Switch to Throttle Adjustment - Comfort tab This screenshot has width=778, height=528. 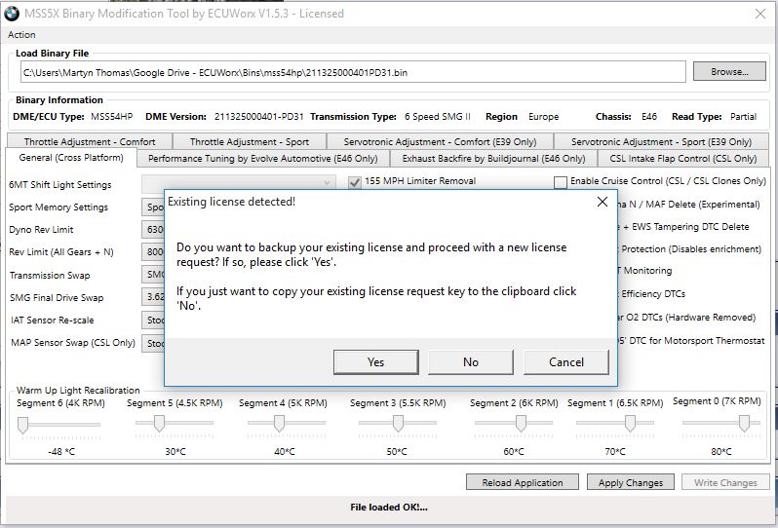click(x=90, y=142)
